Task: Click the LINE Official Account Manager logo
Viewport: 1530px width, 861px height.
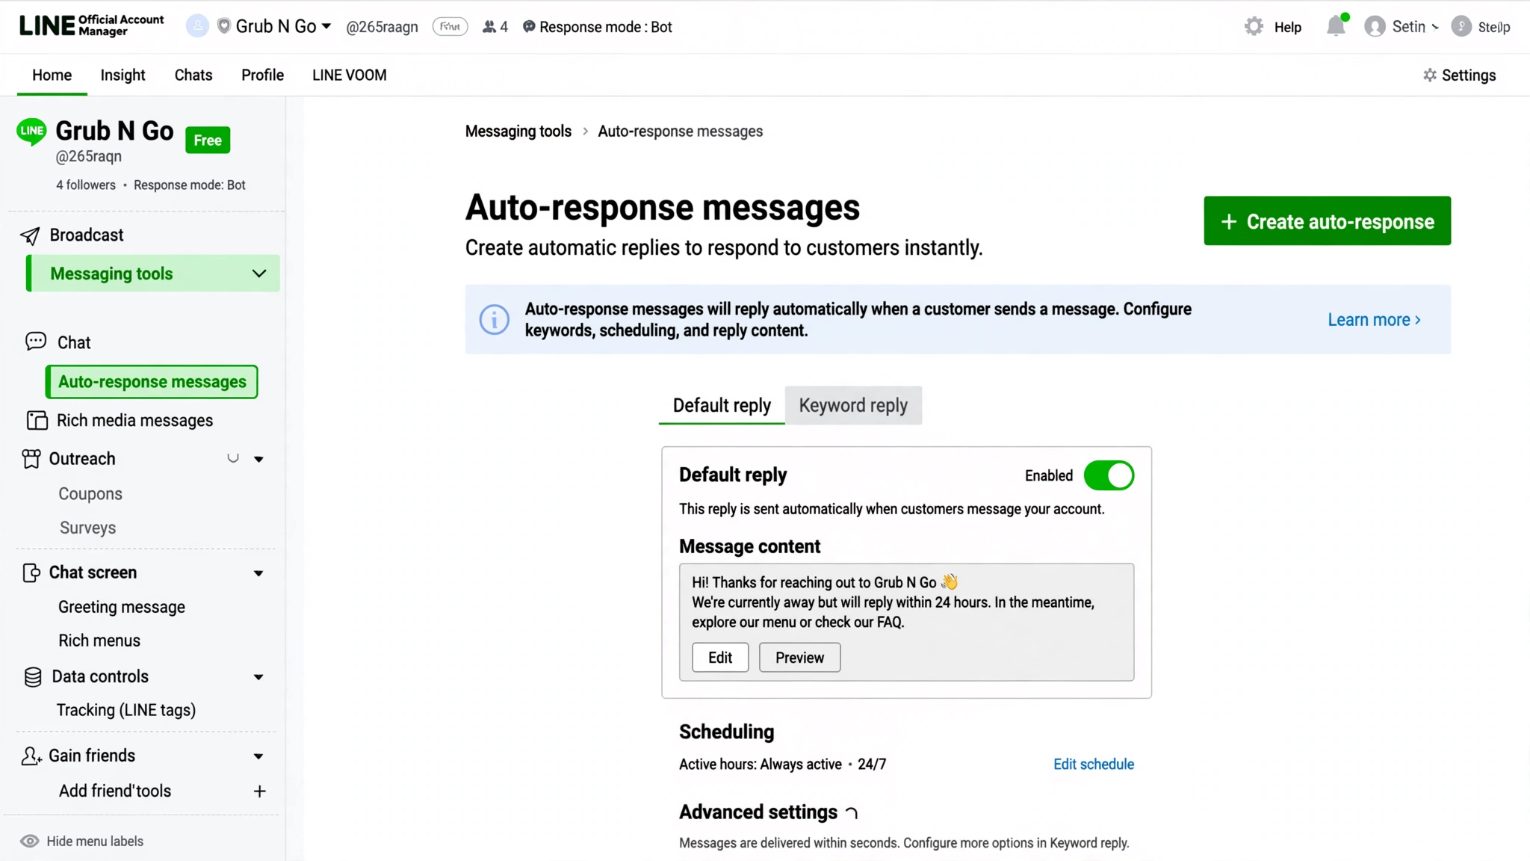Action: click(x=91, y=26)
